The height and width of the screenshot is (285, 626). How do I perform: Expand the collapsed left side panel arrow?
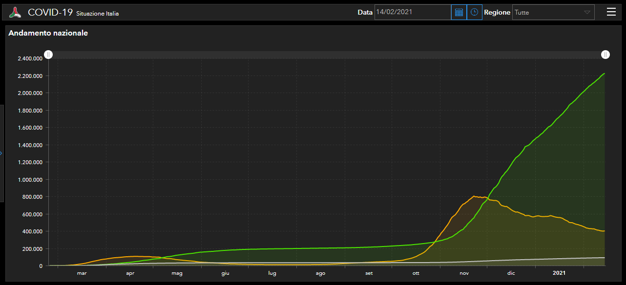(1, 153)
